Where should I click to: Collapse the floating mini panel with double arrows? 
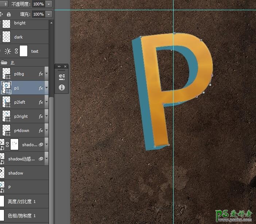click(x=59, y=67)
